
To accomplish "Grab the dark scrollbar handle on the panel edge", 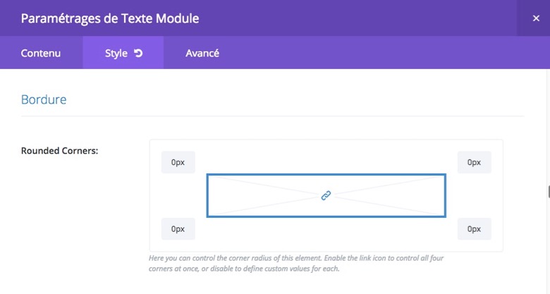I will pyautogui.click(x=549, y=192).
